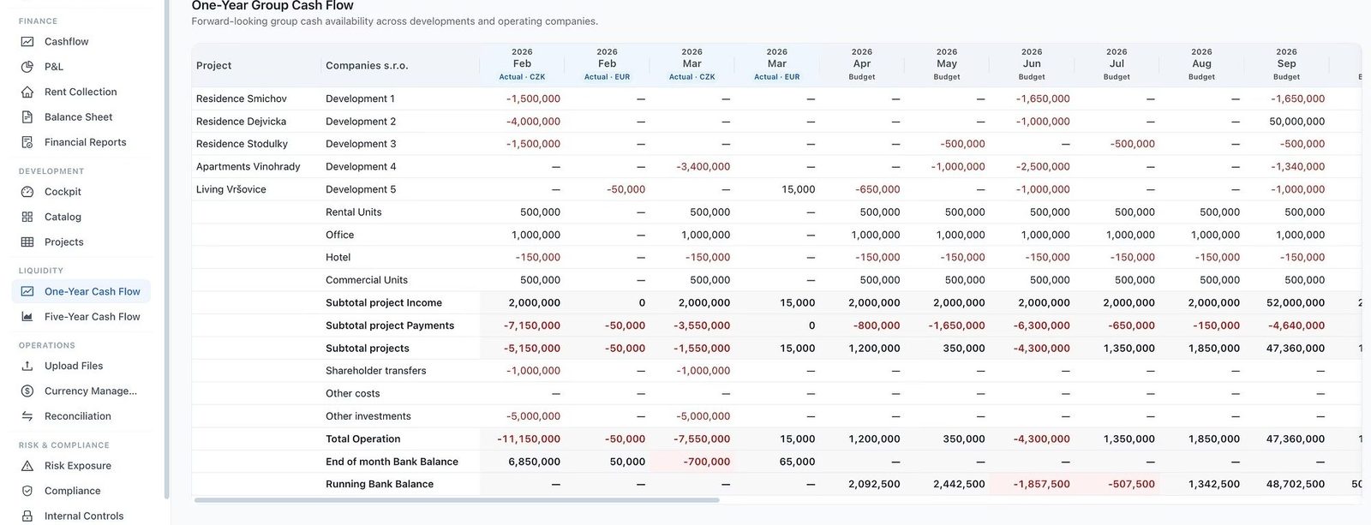Image resolution: width=1371 pixels, height=525 pixels.
Task: Click the Upload Files arrow icon
Action: (27, 366)
